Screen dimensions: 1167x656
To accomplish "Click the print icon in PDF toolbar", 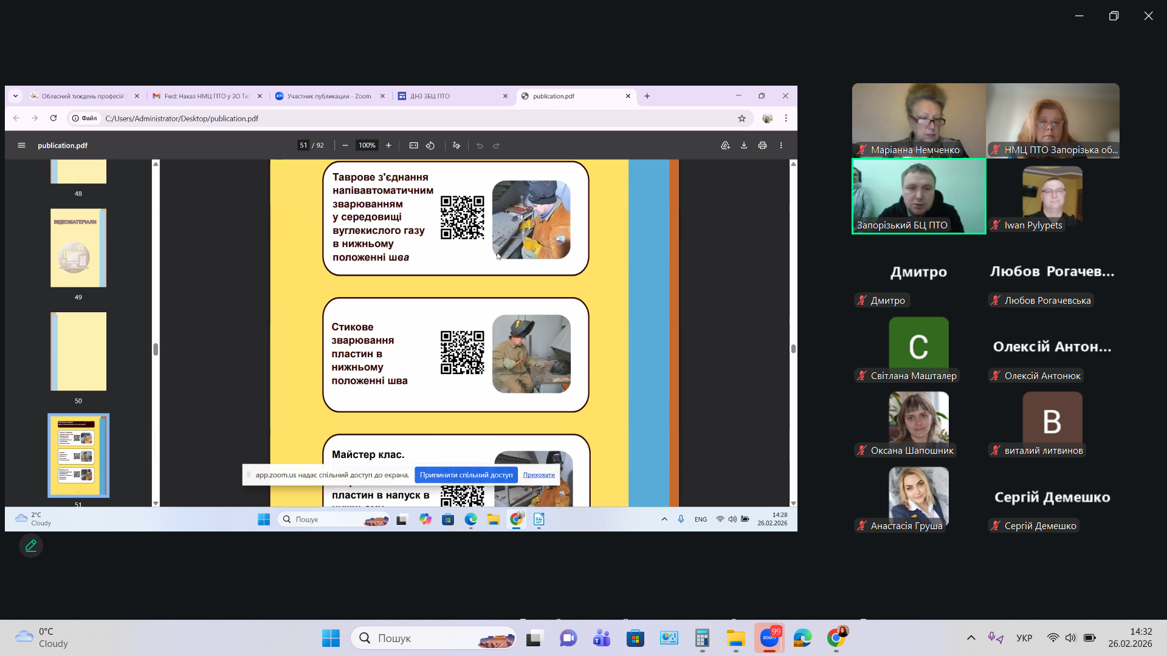I will (762, 145).
